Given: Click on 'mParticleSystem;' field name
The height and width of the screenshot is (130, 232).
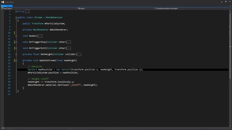Looking at the screenshot, I should pos(55,23).
